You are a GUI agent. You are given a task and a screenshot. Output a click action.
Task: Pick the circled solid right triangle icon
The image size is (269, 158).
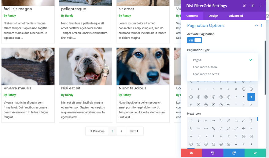click(x=221, y=105)
